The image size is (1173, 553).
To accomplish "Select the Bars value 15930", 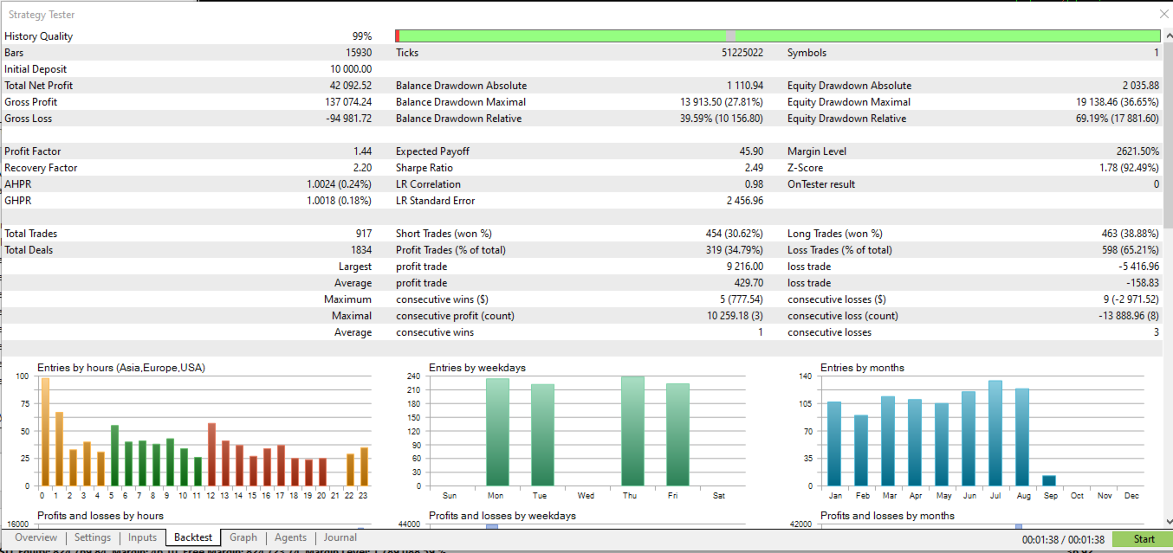I will click(359, 53).
